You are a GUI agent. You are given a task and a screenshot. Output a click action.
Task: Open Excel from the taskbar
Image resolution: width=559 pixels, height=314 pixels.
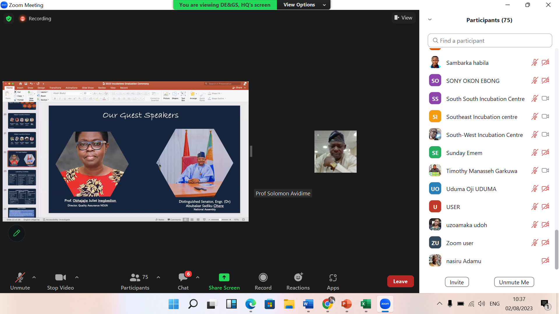pos(366,304)
